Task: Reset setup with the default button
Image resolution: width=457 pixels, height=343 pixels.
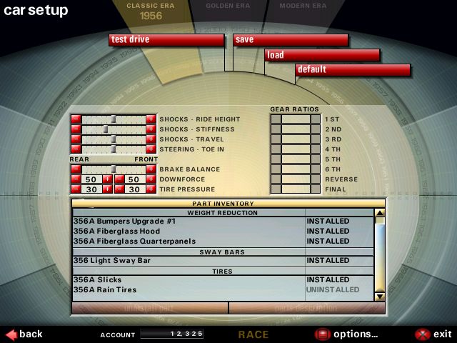Action: [353, 70]
